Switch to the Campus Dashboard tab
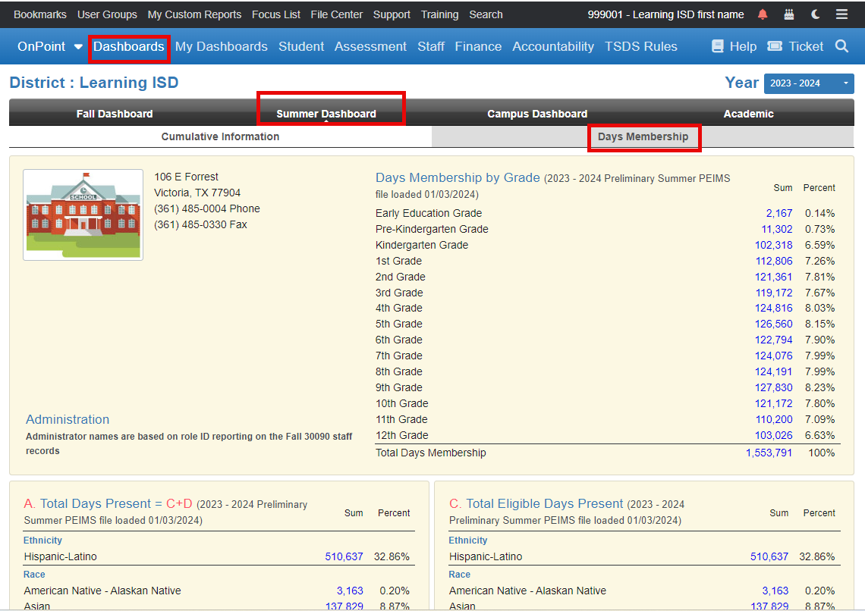 (x=537, y=114)
